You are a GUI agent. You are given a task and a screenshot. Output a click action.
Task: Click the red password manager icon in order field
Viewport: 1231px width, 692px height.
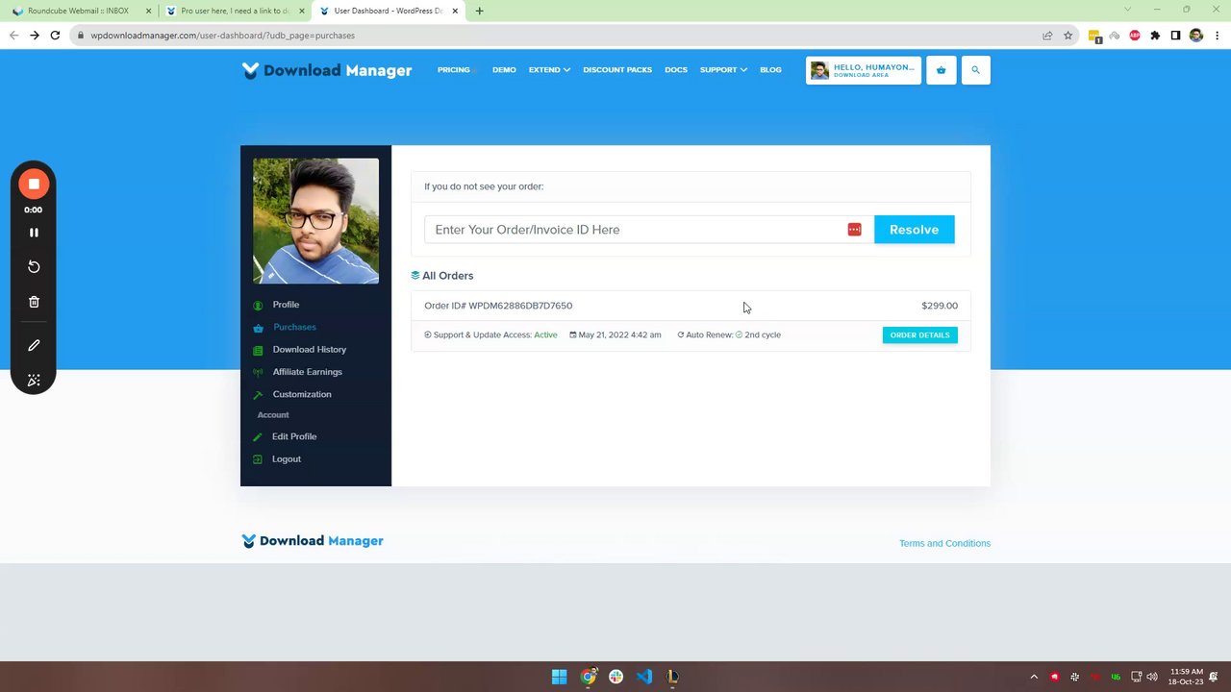[x=854, y=230]
